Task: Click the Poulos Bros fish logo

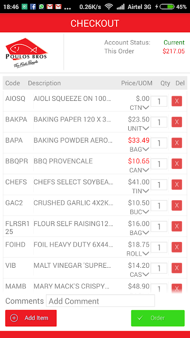Action: click(x=26, y=53)
